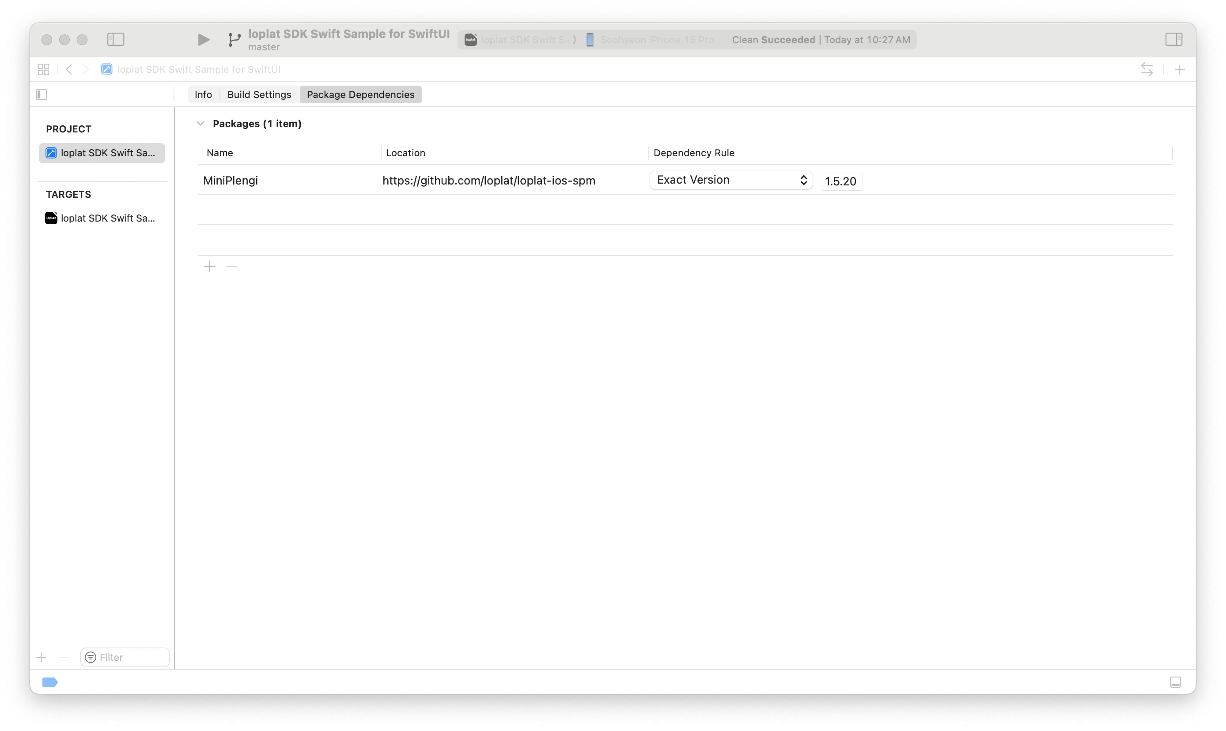Collapse the Packages section disclosure arrow
Image resolution: width=1226 pixels, height=731 pixels.
(x=200, y=124)
